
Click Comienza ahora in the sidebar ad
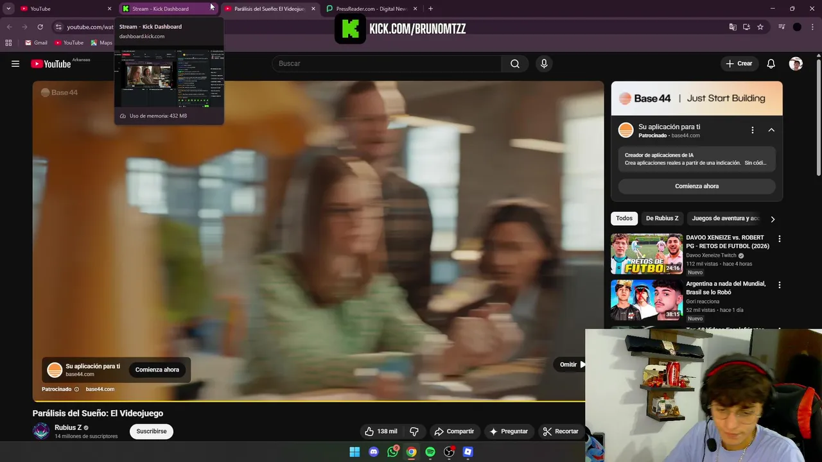click(x=697, y=186)
